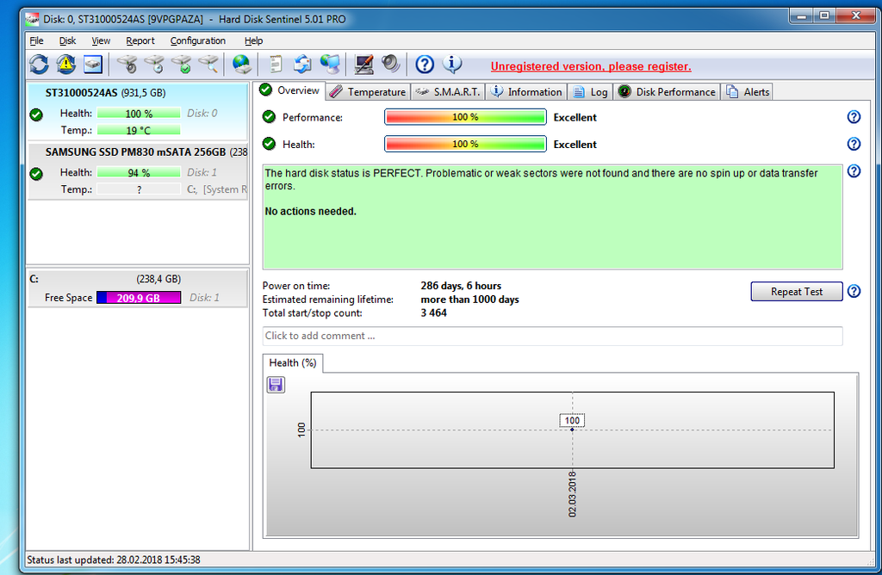The image size is (882, 575).
Task: Click the 02.03.2018 date label on graph
Action: 572,495
